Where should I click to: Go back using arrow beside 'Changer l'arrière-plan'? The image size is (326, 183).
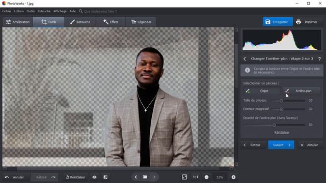[x=244, y=59]
